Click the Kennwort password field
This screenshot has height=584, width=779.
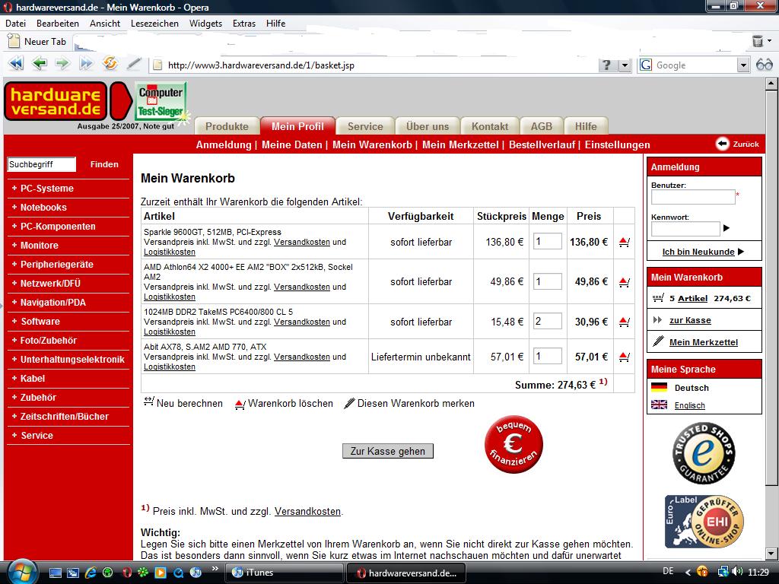click(x=685, y=228)
